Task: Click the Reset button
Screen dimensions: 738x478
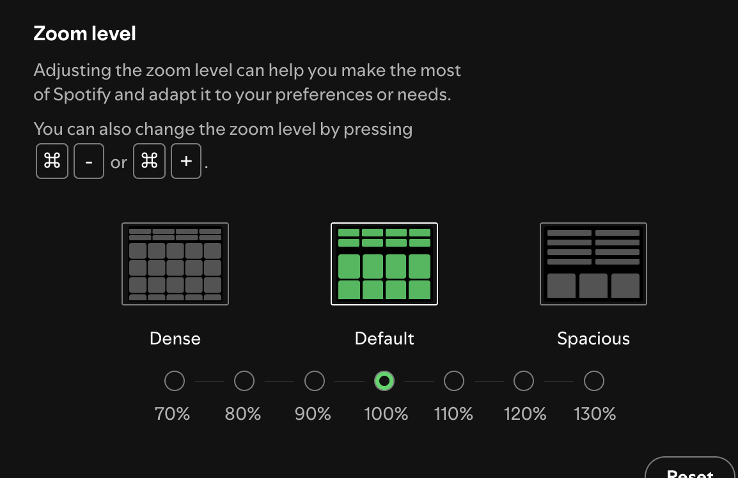Action: pos(690,468)
